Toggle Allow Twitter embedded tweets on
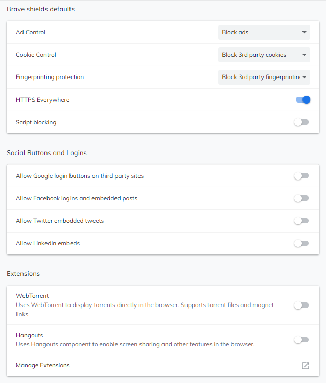 [x=301, y=221]
